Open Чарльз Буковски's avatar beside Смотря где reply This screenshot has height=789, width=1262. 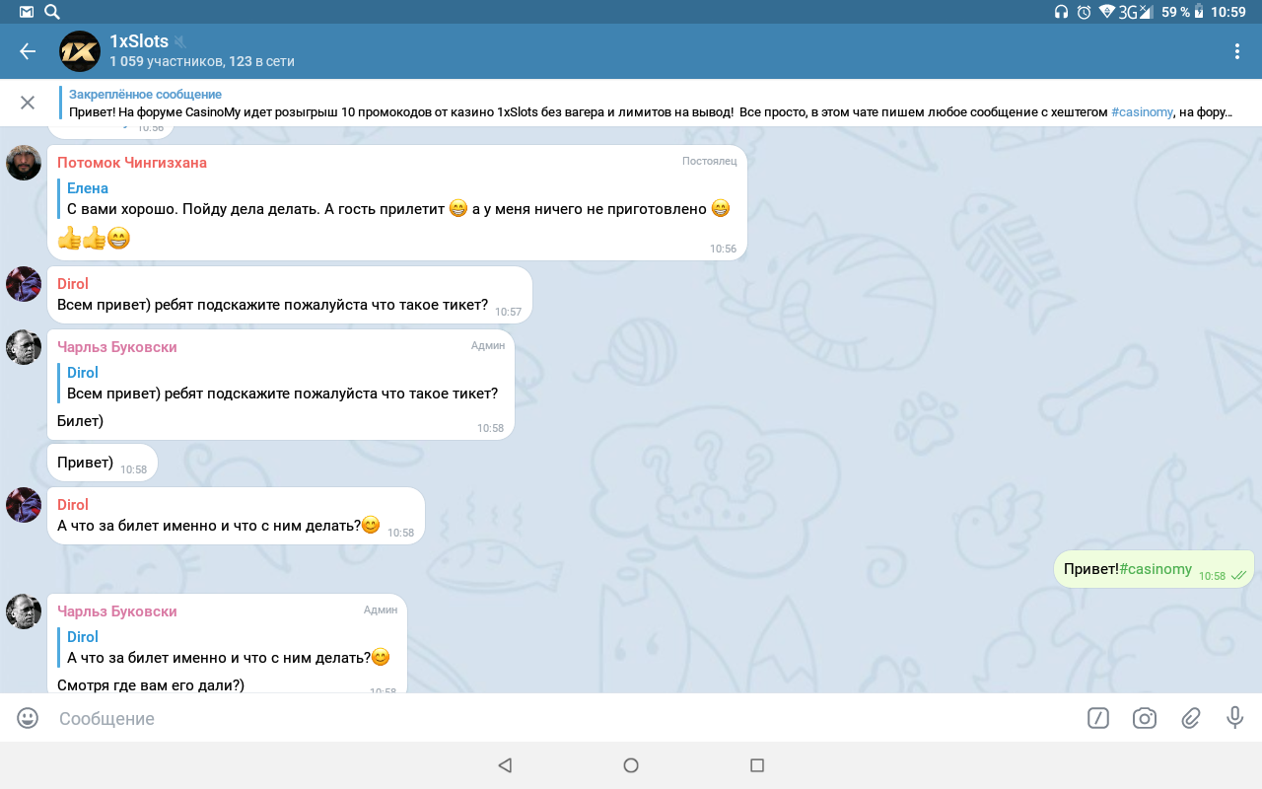tap(24, 611)
